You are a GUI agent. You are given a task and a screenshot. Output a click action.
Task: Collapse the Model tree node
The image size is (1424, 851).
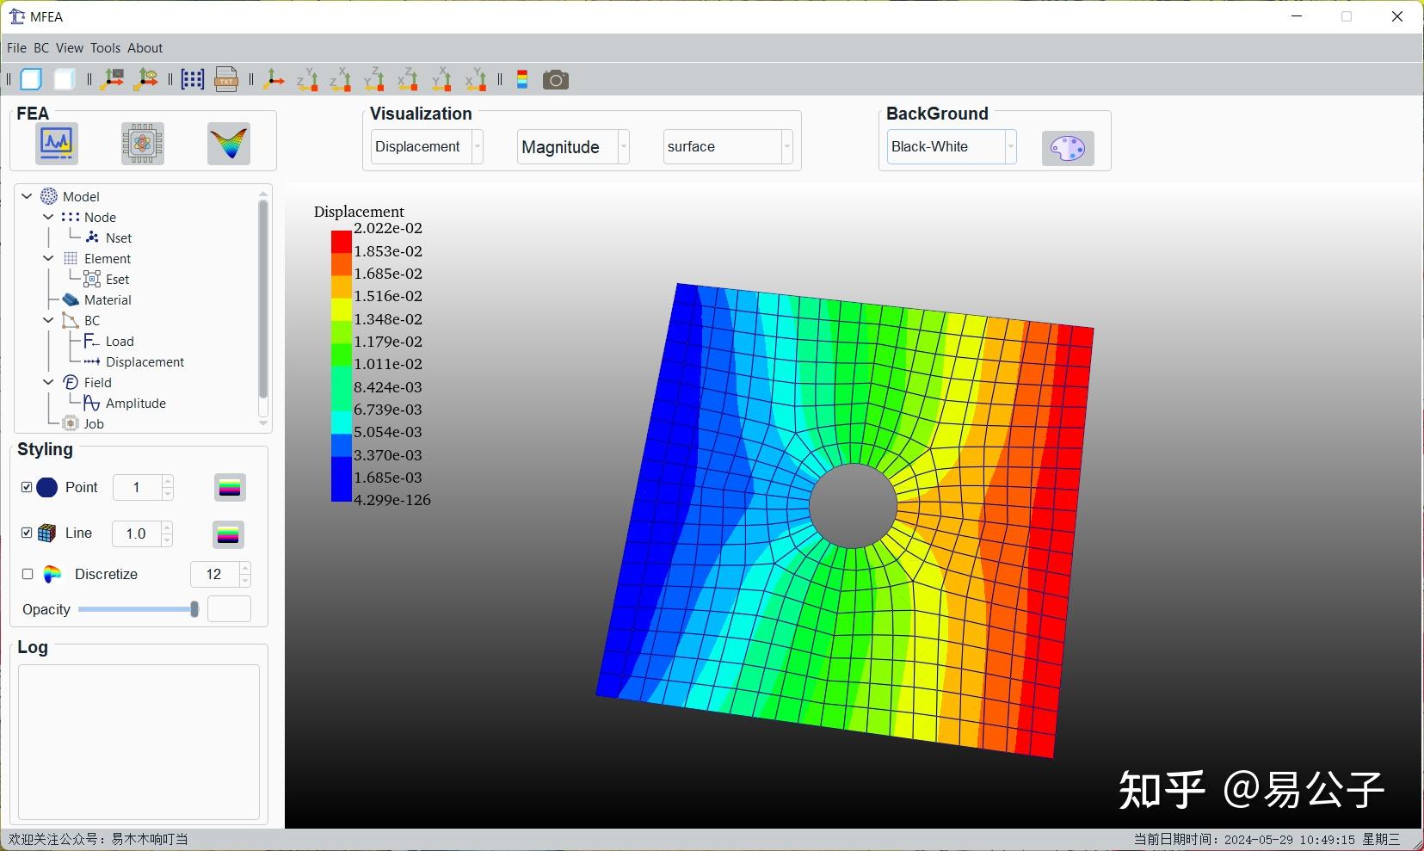(x=28, y=196)
